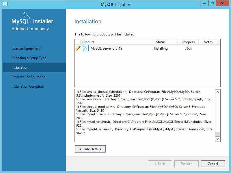Click the Adding Community subtitle
The height and width of the screenshot is (173, 231).
tap(30, 29)
